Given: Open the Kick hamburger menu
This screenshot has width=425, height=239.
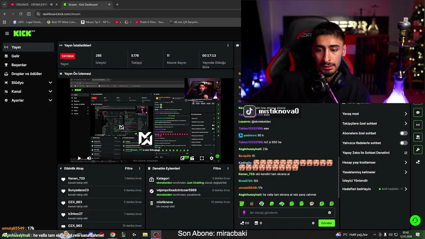Looking at the screenshot, I should [x=7, y=34].
